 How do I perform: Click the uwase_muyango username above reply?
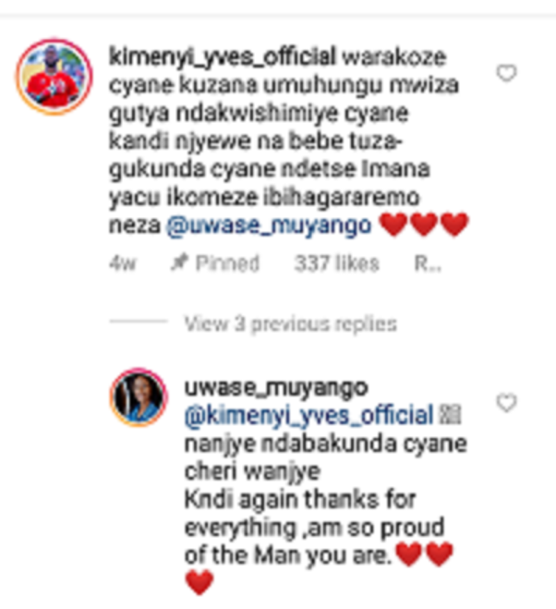pyautogui.click(x=276, y=388)
